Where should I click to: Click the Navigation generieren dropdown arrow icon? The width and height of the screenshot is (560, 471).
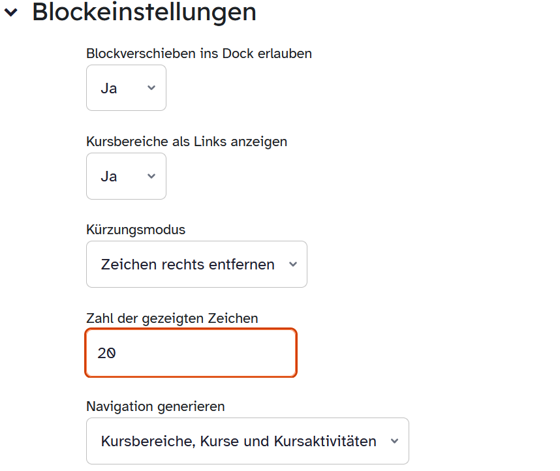[x=394, y=441]
